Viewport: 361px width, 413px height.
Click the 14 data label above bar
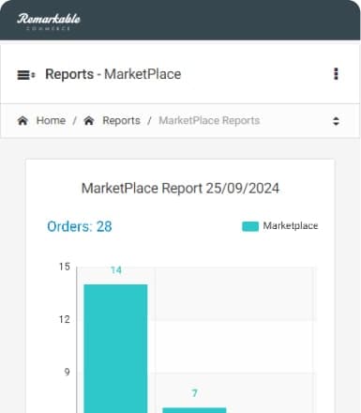[116, 270]
